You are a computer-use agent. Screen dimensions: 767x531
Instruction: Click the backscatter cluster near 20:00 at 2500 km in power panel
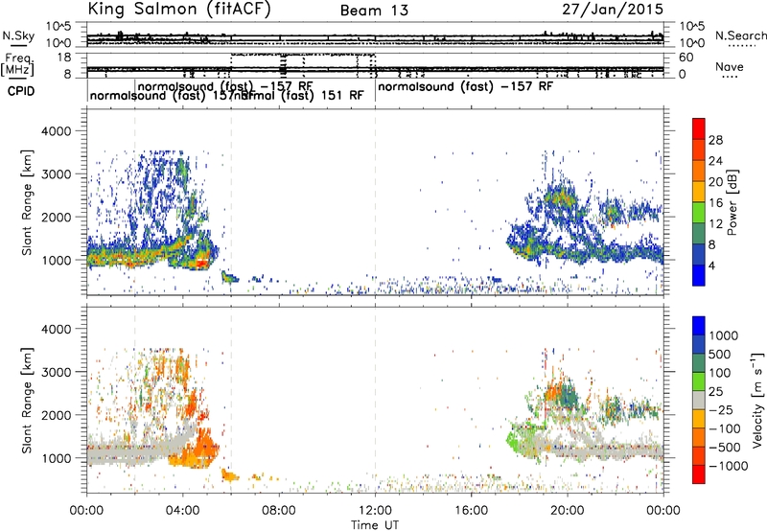click(x=560, y=198)
